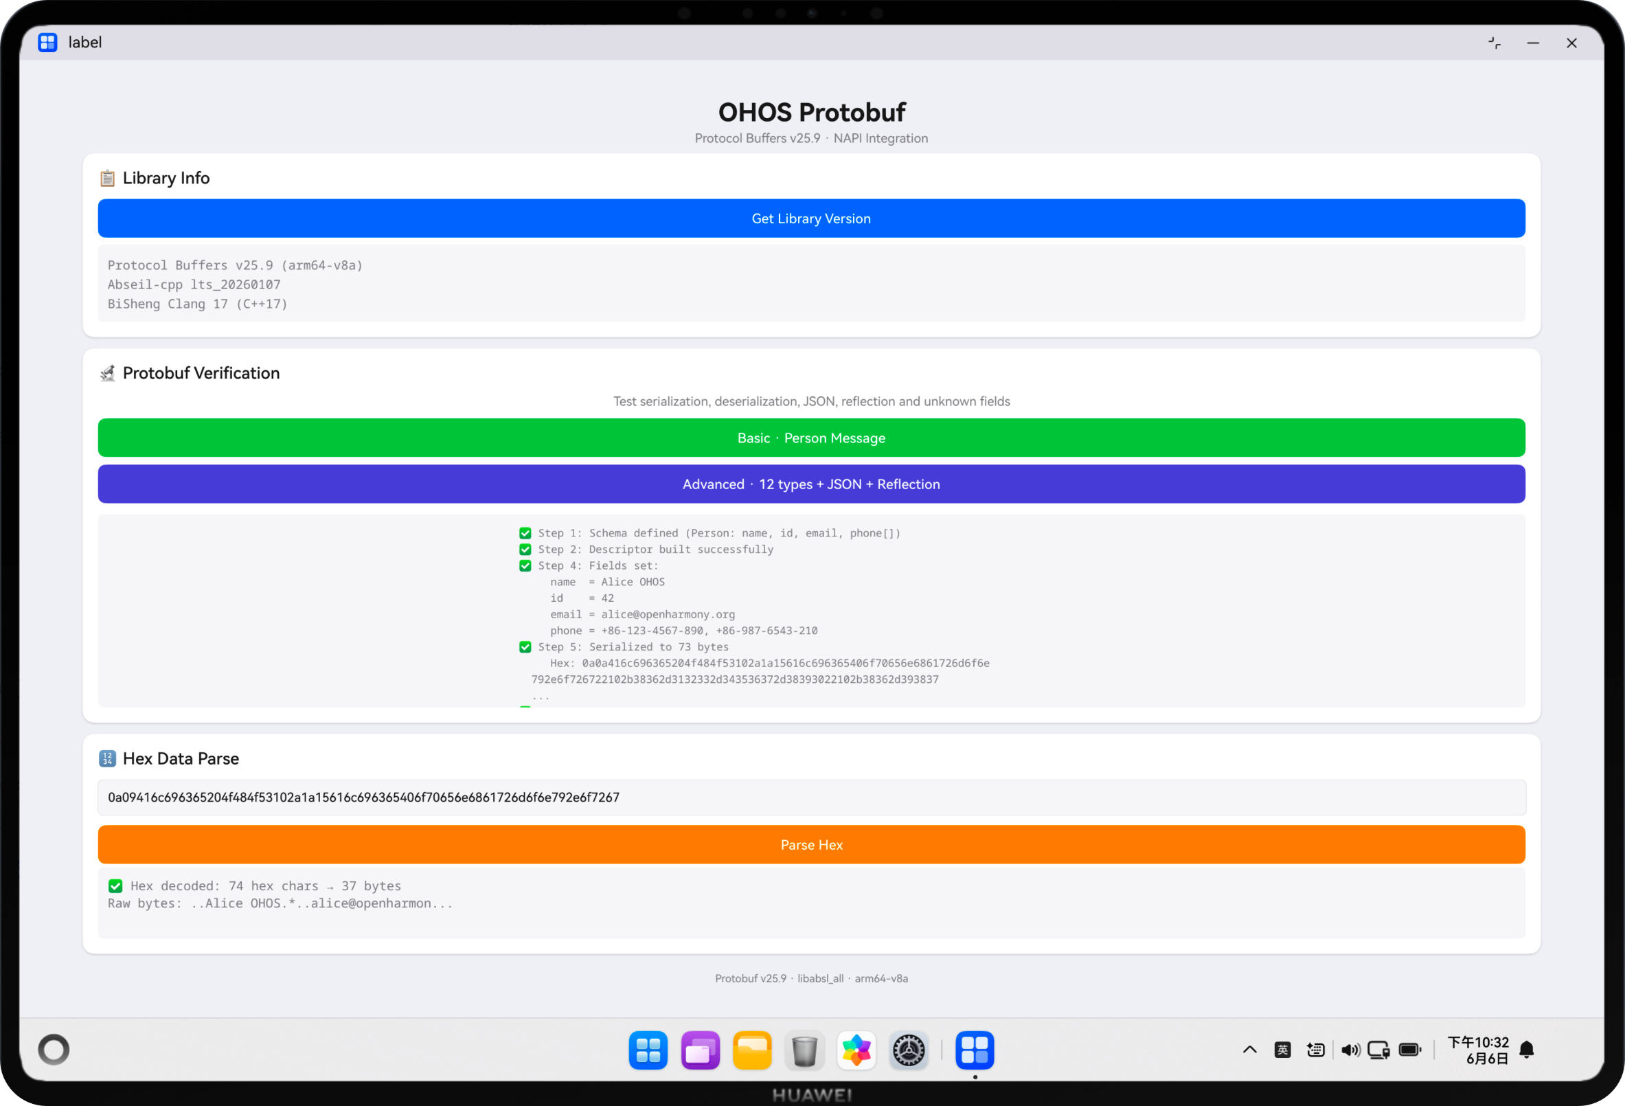This screenshot has width=1625, height=1106.
Task: Click the orange Parse Hex button
Action: tap(811, 845)
